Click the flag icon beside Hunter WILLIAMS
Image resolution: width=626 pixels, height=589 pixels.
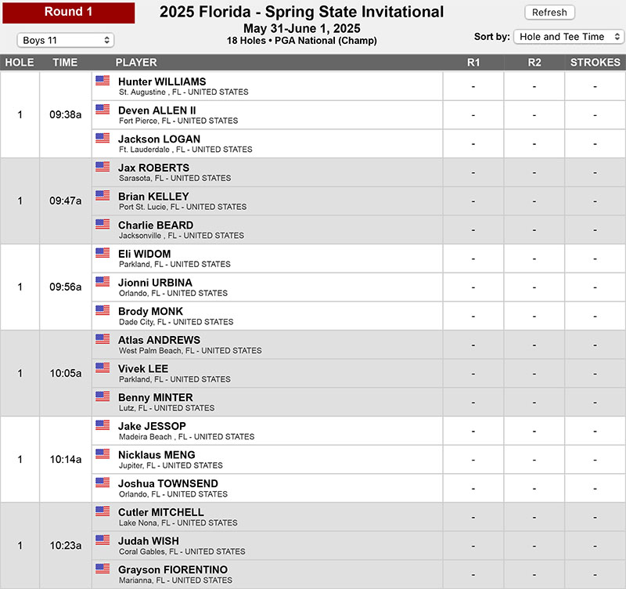pyautogui.click(x=103, y=81)
